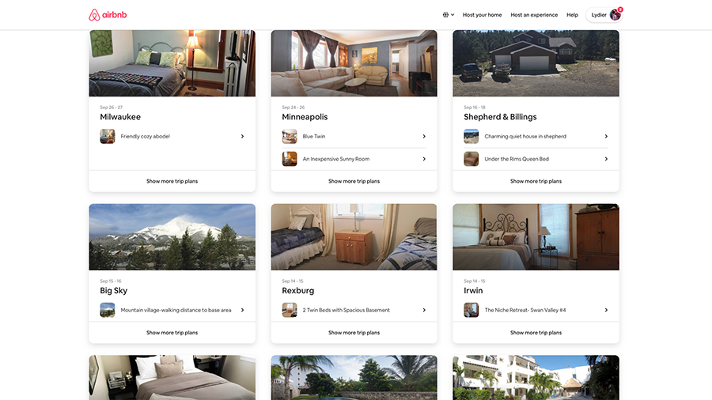Click the Airbnb logo
Screen dimensions: 712x400
pos(108,15)
